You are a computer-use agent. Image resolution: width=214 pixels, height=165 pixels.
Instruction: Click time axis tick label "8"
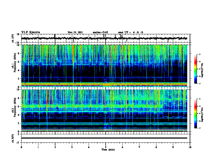(x=156, y=147)
